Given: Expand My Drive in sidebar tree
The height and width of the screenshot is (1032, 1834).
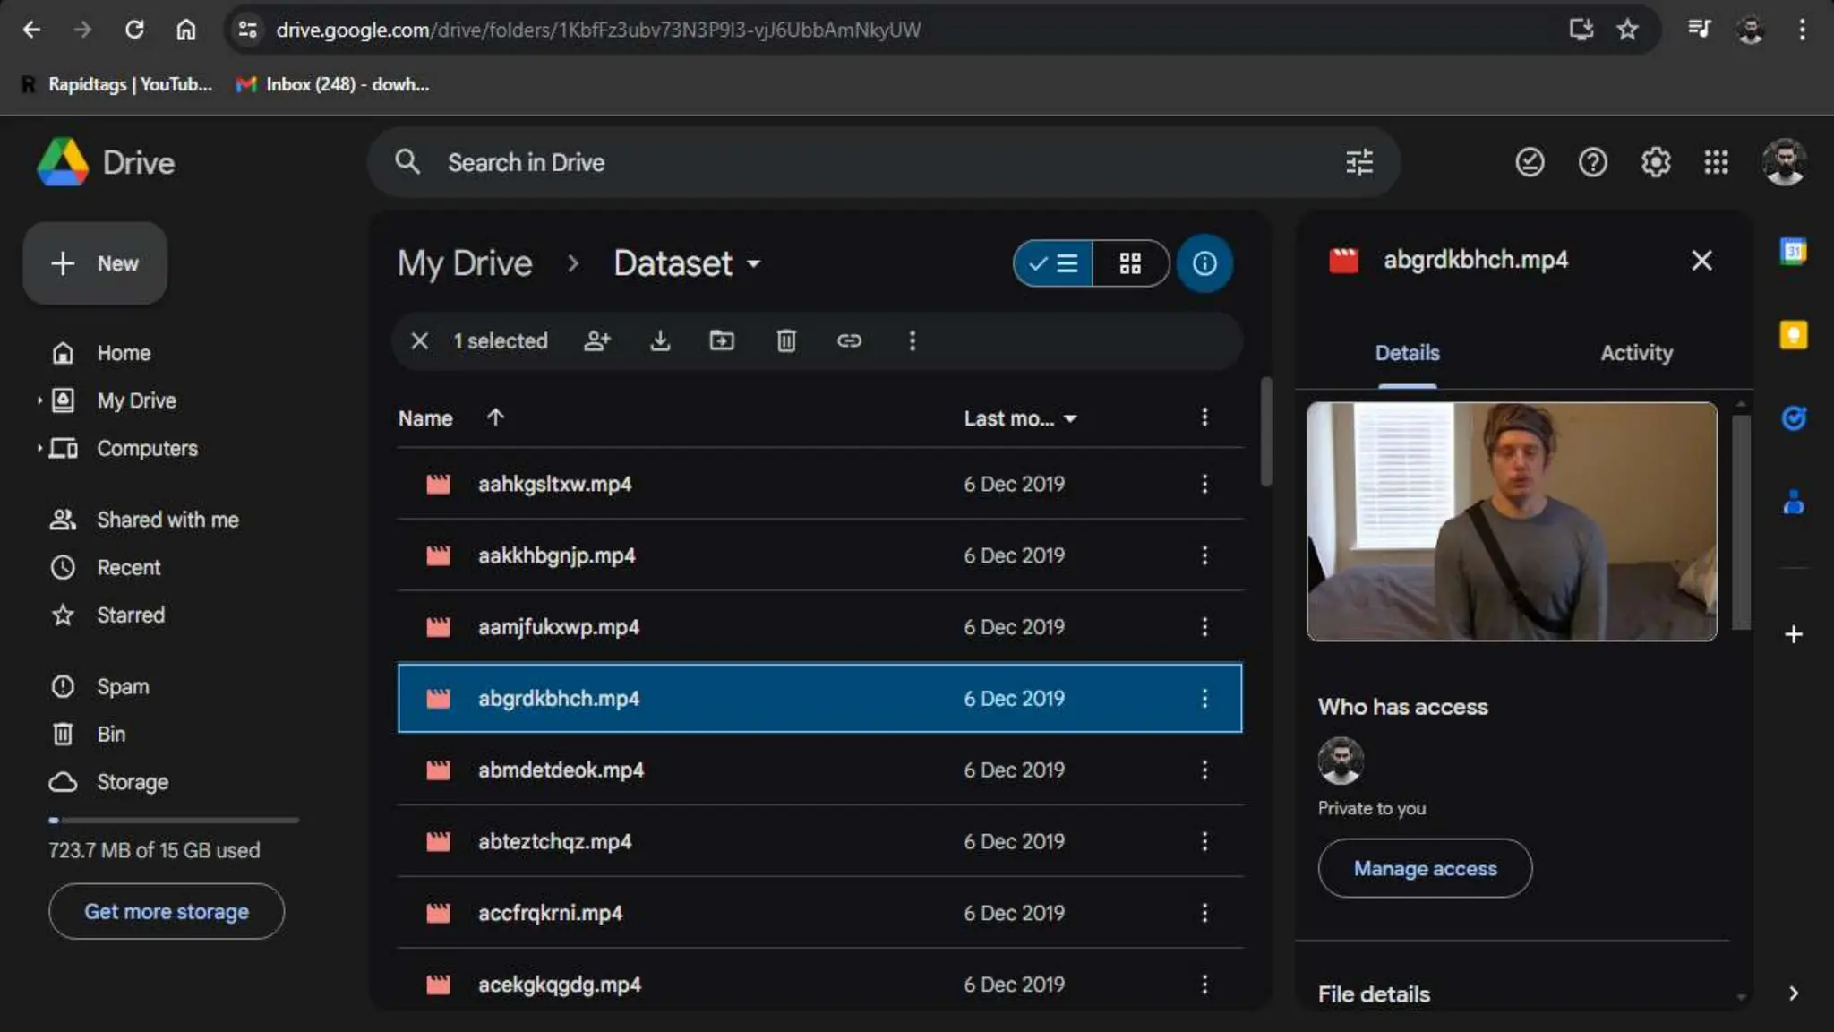Looking at the screenshot, I should [39, 400].
